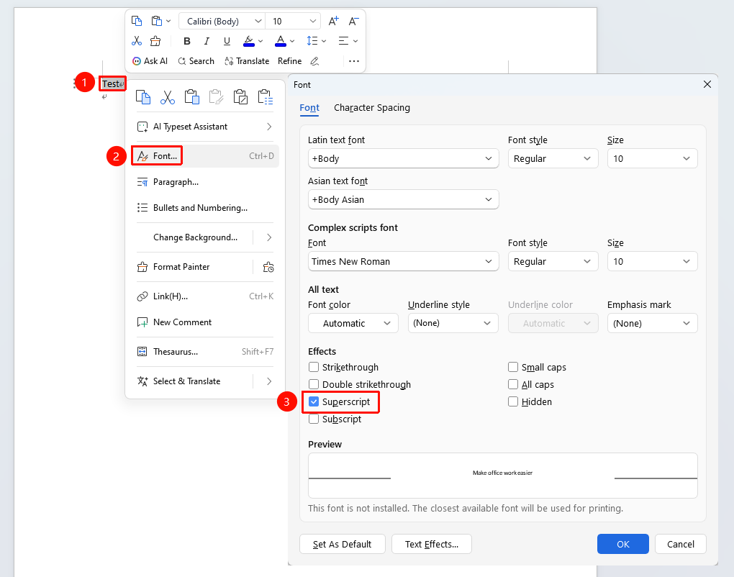Toggle Underline formatting in the mini toolbar

pyautogui.click(x=227, y=41)
